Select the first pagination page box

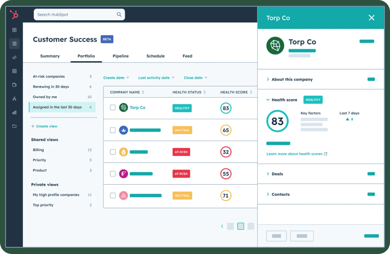click(x=231, y=226)
